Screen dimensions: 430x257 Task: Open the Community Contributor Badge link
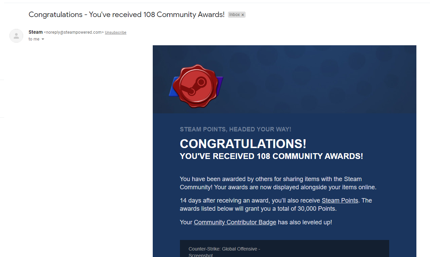coord(235,222)
